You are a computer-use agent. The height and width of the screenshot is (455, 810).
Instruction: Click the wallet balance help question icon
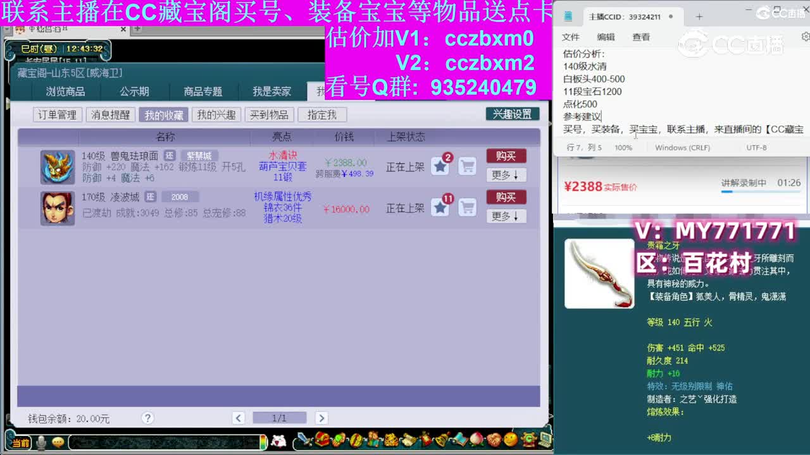click(147, 418)
